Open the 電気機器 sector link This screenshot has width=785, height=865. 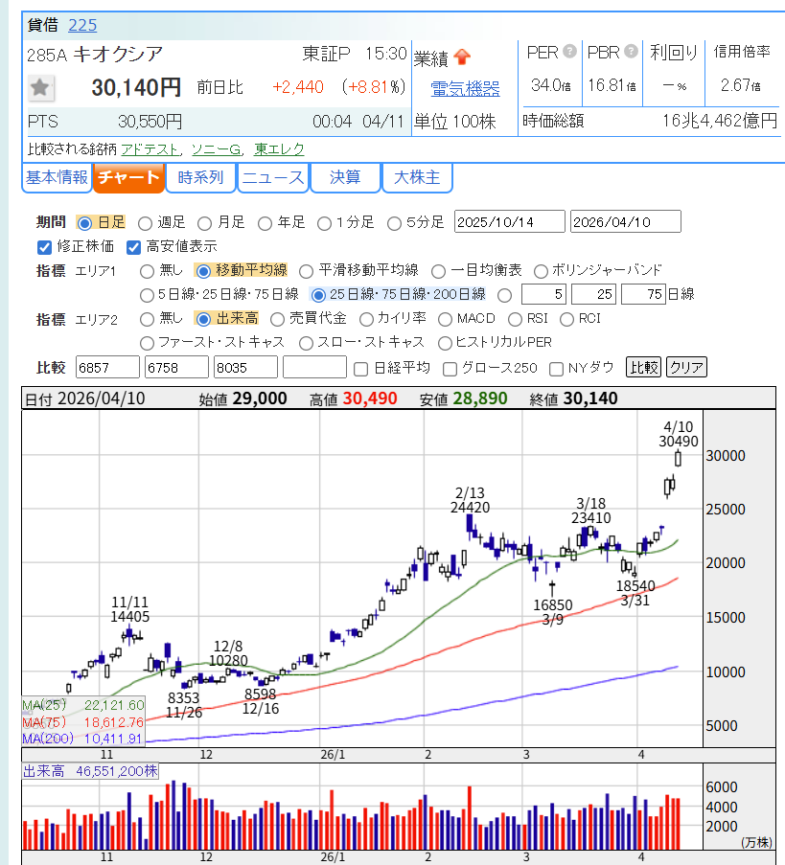[466, 89]
